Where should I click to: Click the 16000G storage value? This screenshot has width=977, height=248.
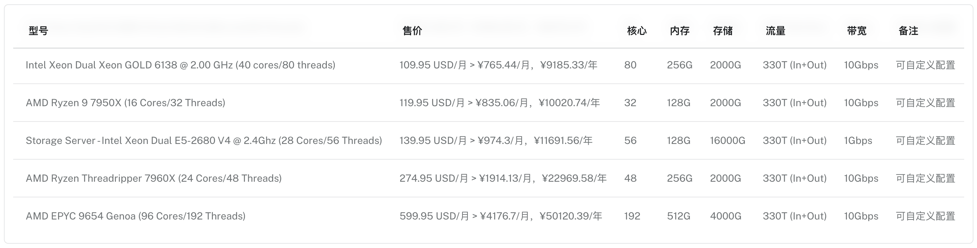tap(727, 141)
